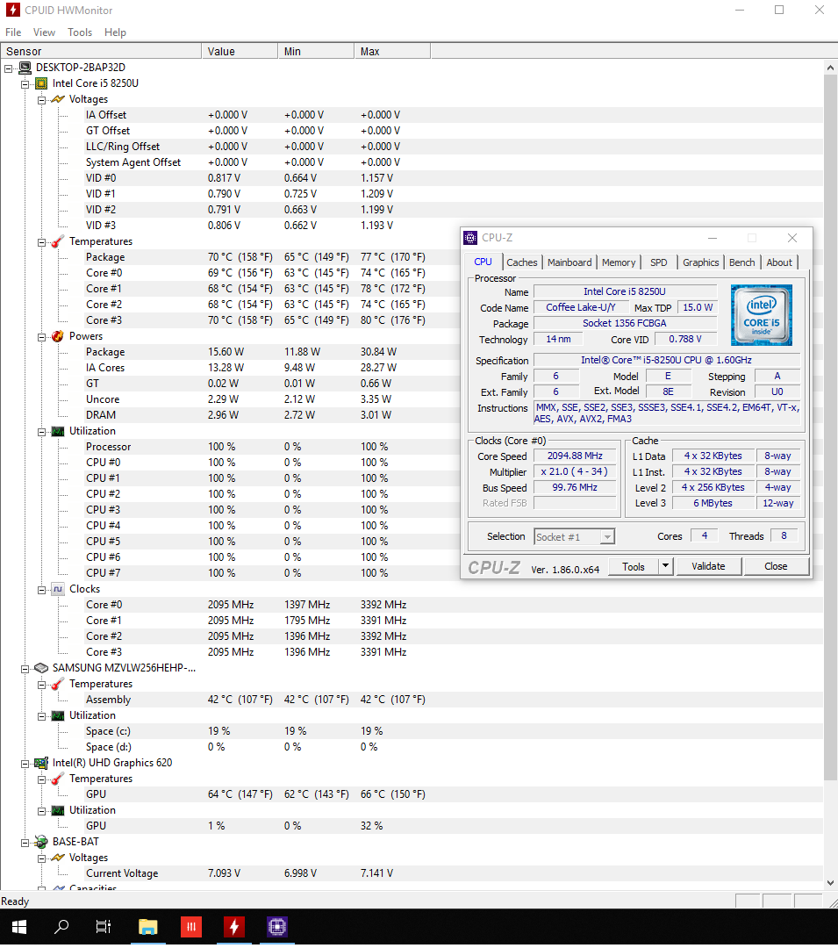838x948 pixels.
Task: Click the Close button in CPU-Z
Action: pos(776,566)
